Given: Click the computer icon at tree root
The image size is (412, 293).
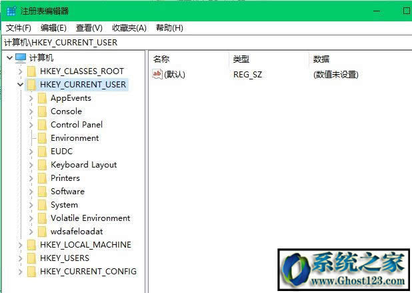Looking at the screenshot, I should coord(21,58).
